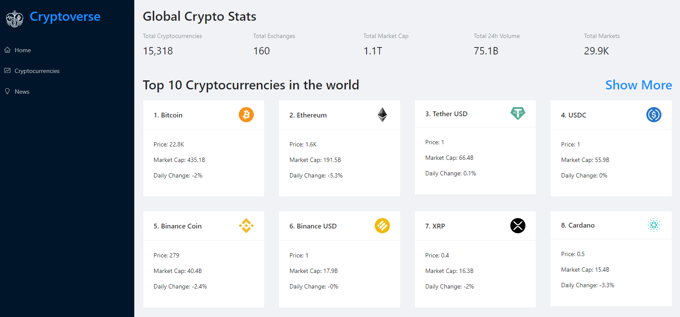Viewport: 680px width, 317px height.
Task: Click the Total Market Cap value 1.1T
Action: tap(373, 51)
